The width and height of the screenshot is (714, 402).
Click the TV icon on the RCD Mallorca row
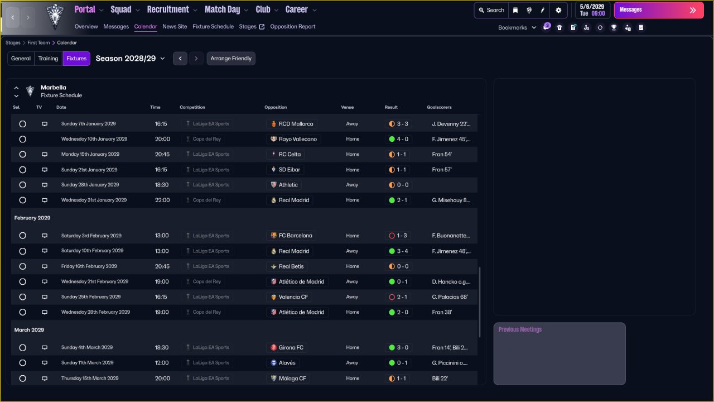pos(45,124)
